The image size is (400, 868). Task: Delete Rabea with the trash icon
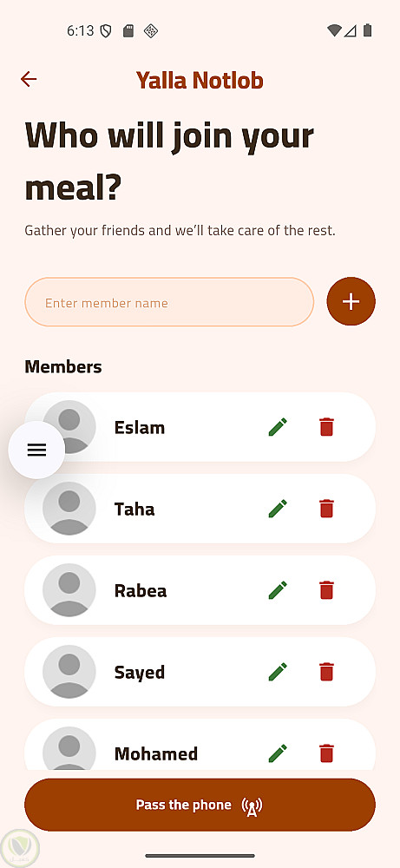click(x=326, y=590)
